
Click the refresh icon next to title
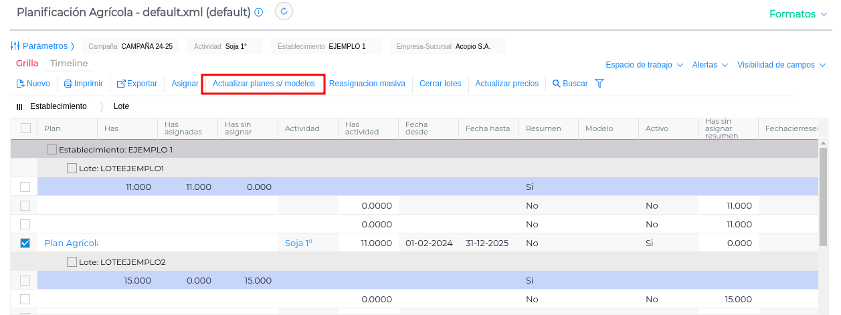pos(284,11)
